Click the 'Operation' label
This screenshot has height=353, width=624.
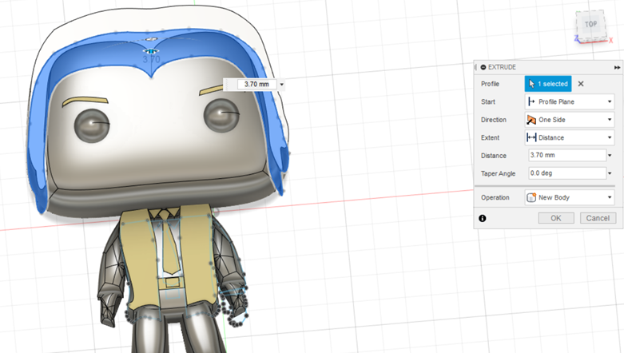(495, 197)
